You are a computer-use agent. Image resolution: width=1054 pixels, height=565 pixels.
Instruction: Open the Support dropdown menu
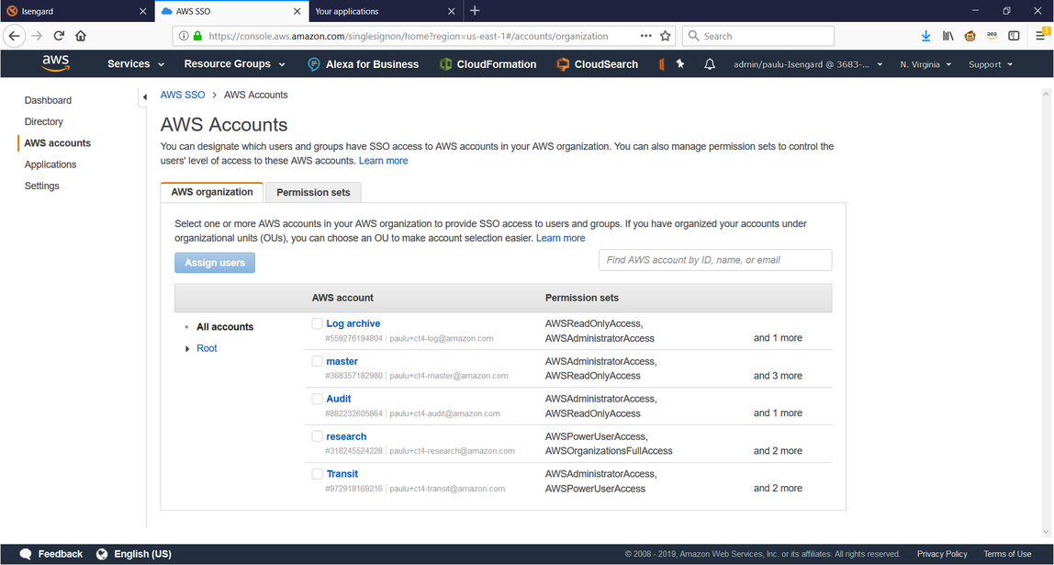point(990,64)
